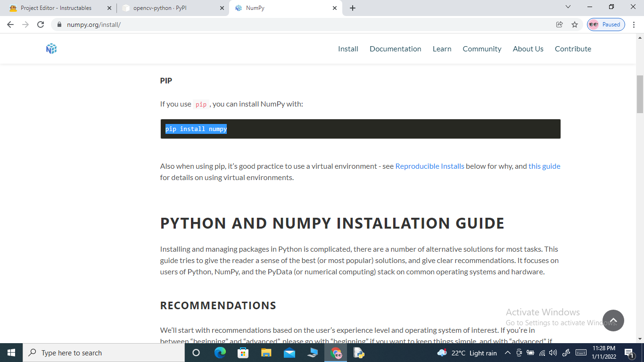Open the Chrome browser on the taskbar

[335, 353]
